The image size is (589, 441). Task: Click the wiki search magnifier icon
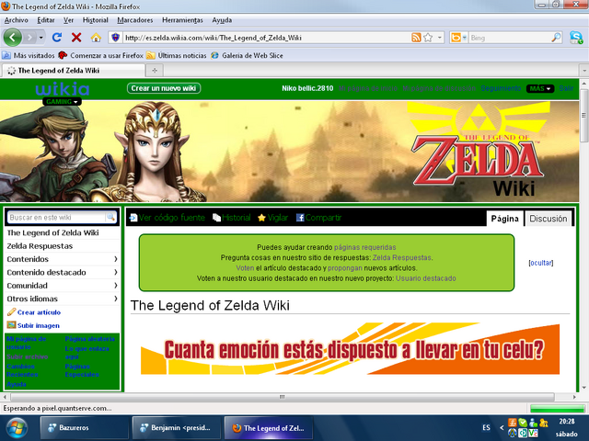point(110,217)
